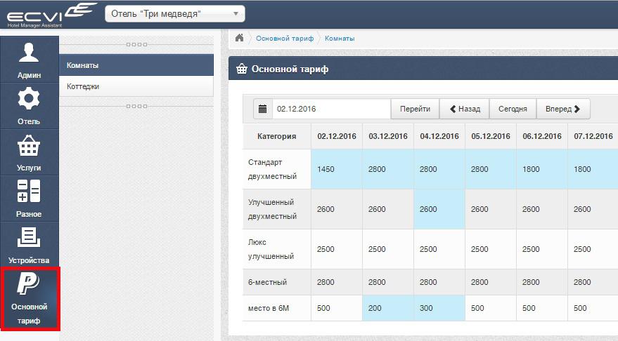The height and width of the screenshot is (341, 618).
Task: Open the Разное calculator section
Action: click(30, 199)
